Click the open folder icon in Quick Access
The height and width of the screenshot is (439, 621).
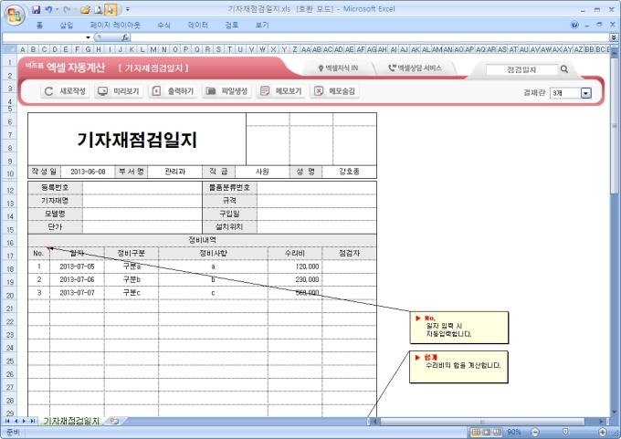(85, 8)
